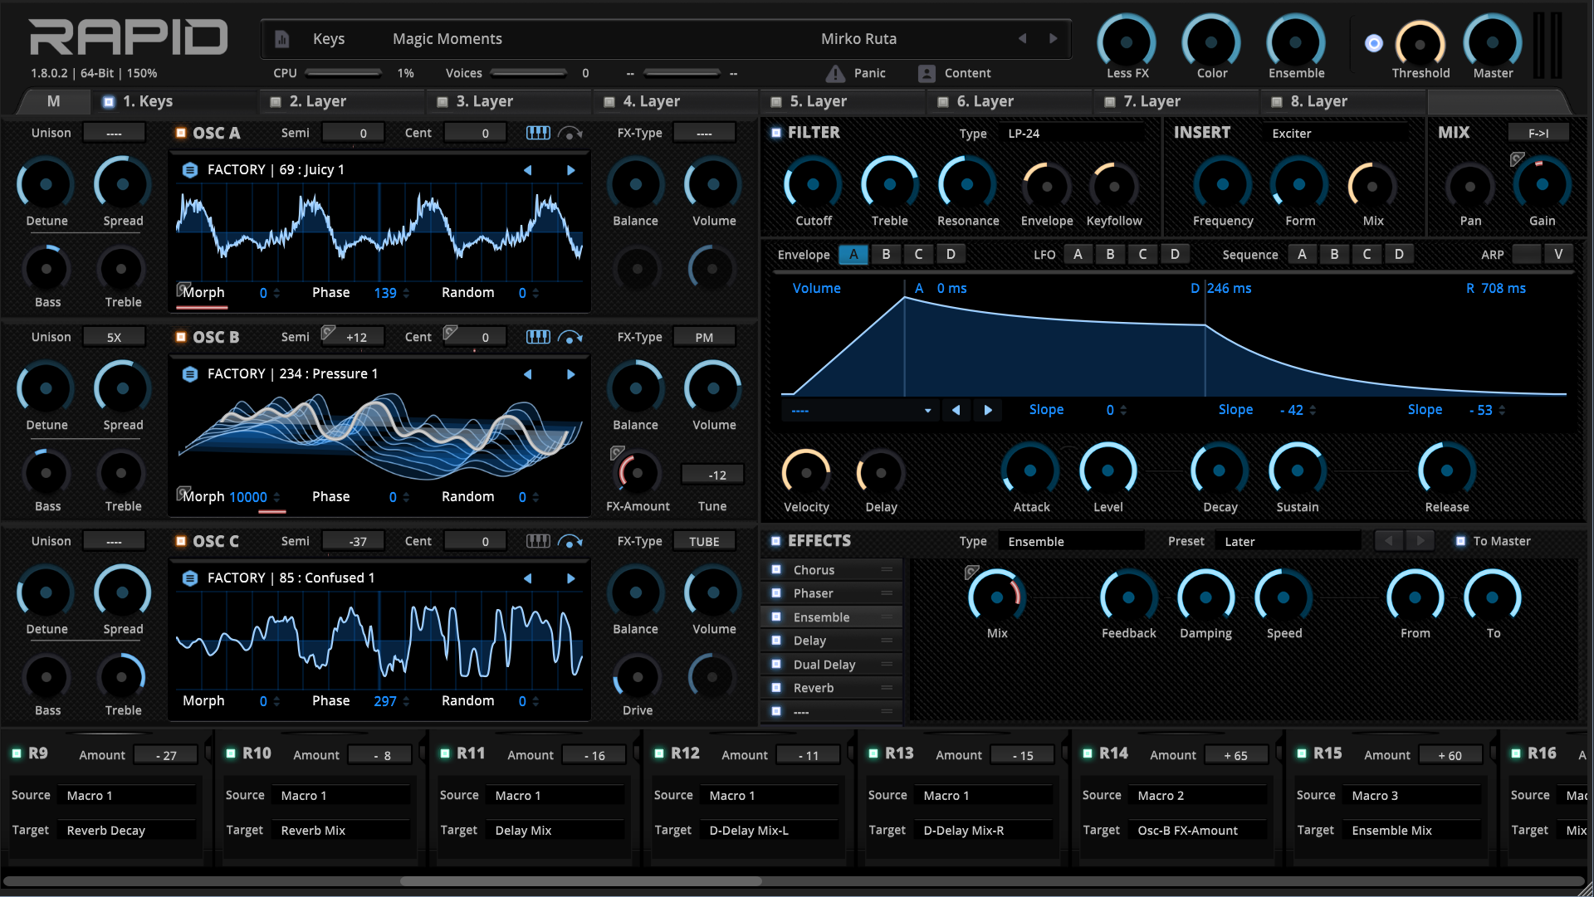Image resolution: width=1594 pixels, height=897 pixels.
Task: Open the INSERT Exciter dropdown
Action: [1337, 133]
